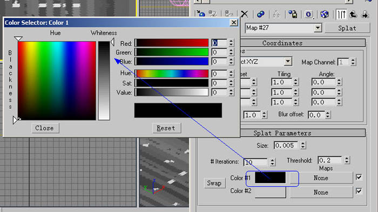The image size is (378, 212).
Task: Click on the Value slider bar
Action: [171, 92]
